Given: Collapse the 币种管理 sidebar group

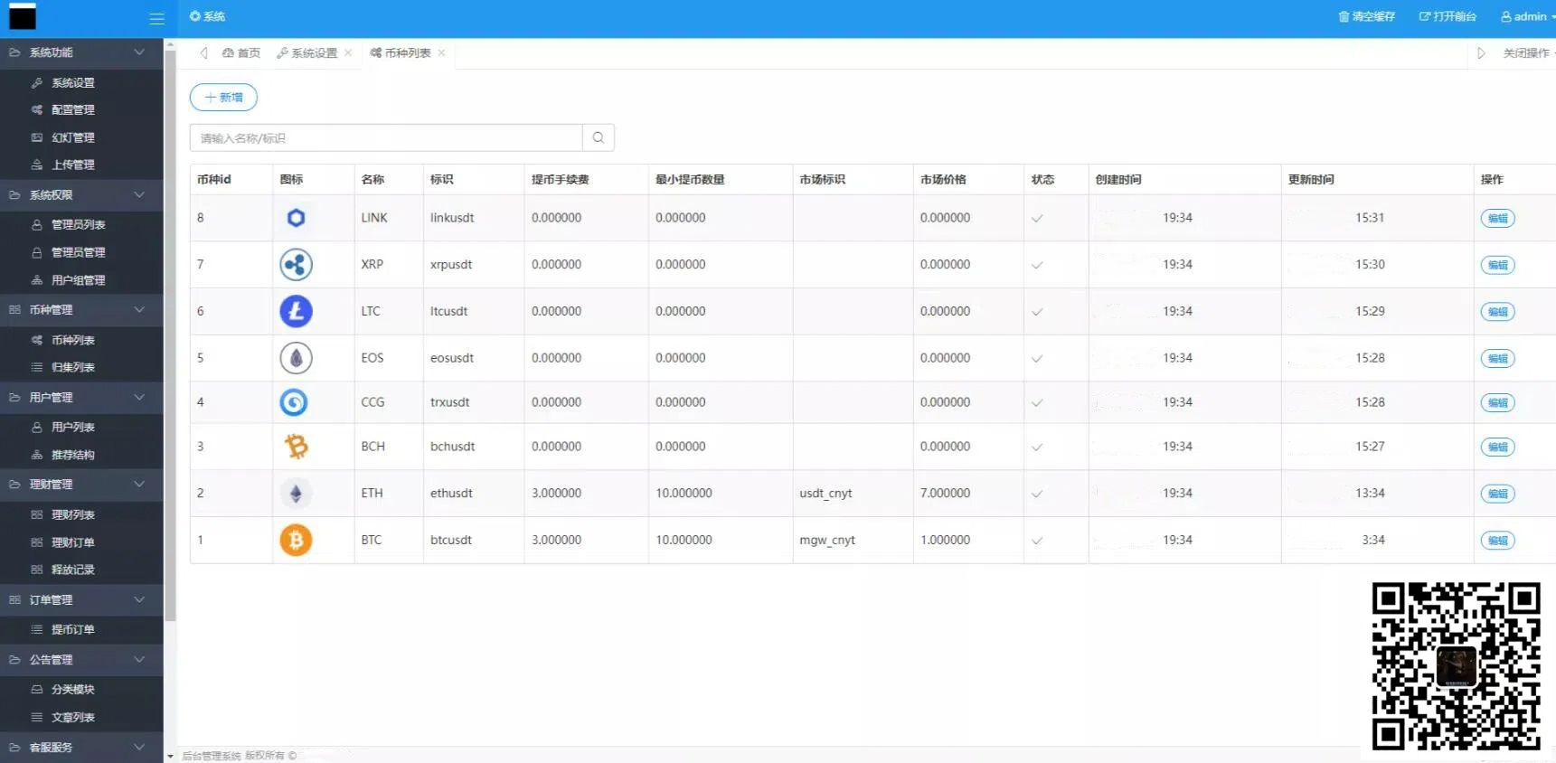Looking at the screenshot, I should (x=139, y=310).
